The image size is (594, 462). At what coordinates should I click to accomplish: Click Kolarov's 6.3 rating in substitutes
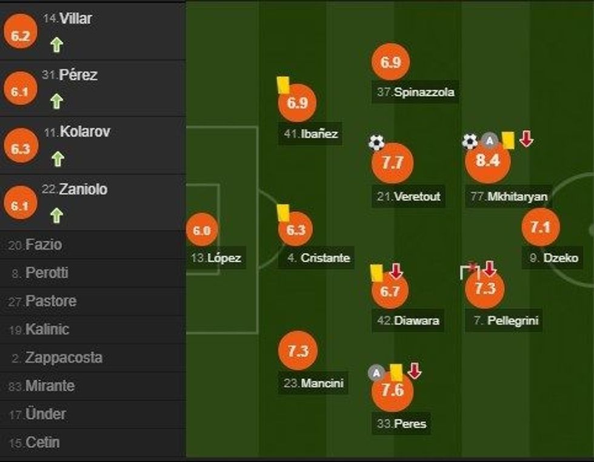[20, 149]
